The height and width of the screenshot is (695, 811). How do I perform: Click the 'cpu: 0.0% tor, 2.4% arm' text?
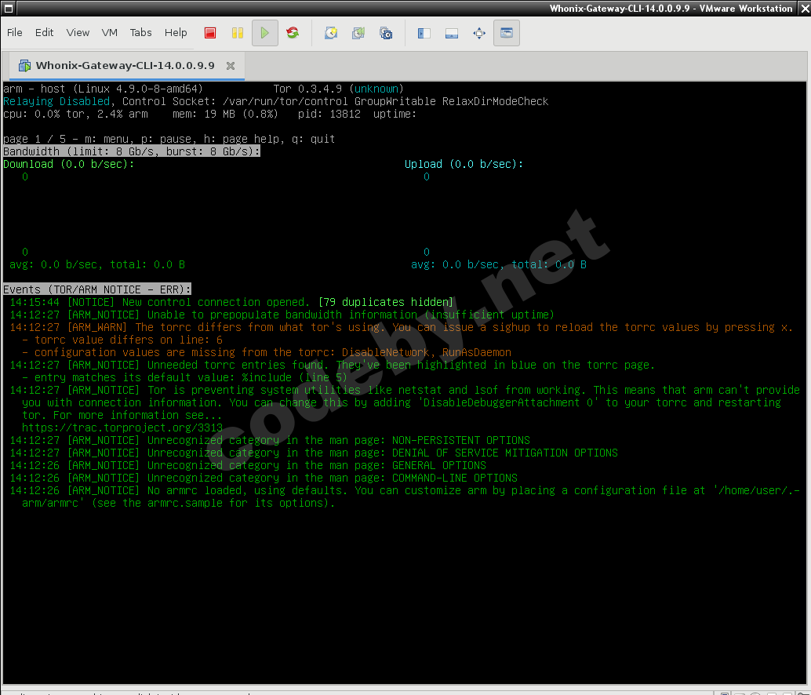pos(75,114)
